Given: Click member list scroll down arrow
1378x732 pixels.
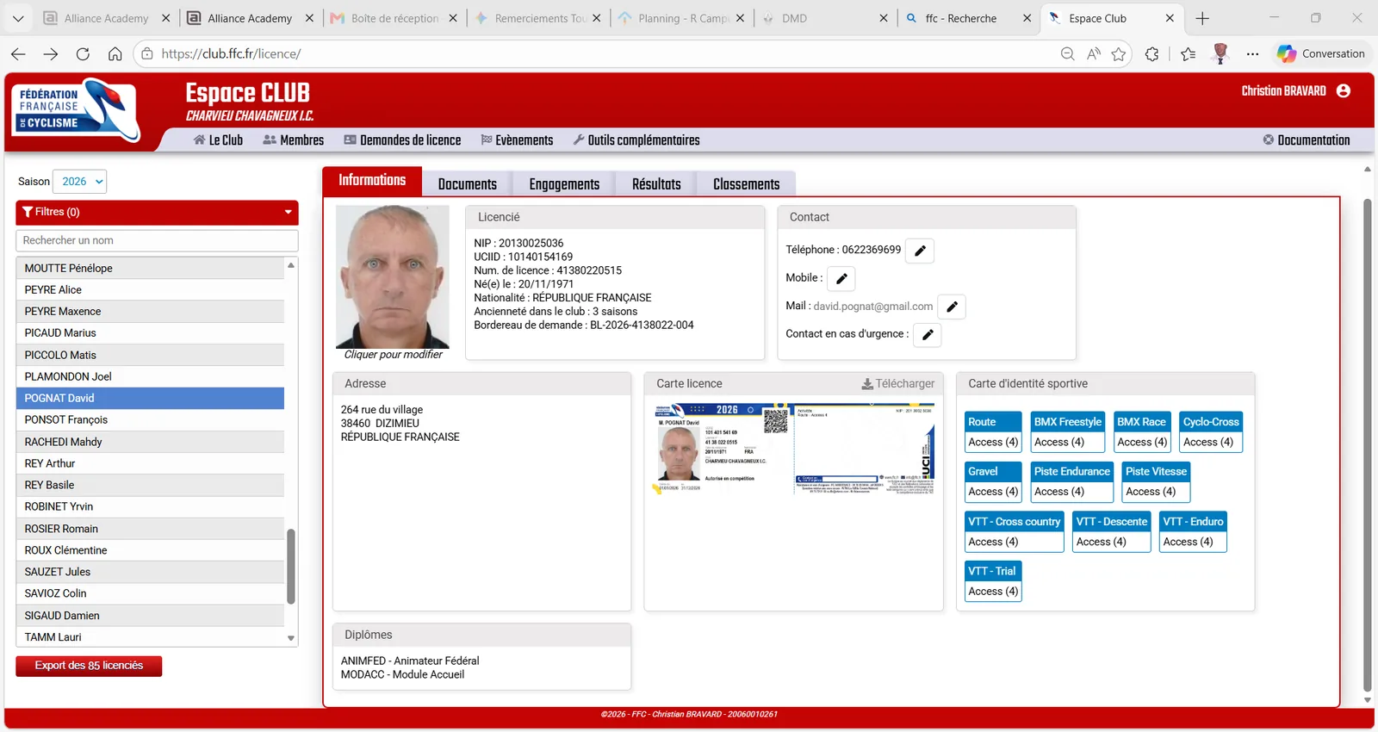Looking at the screenshot, I should click(291, 639).
